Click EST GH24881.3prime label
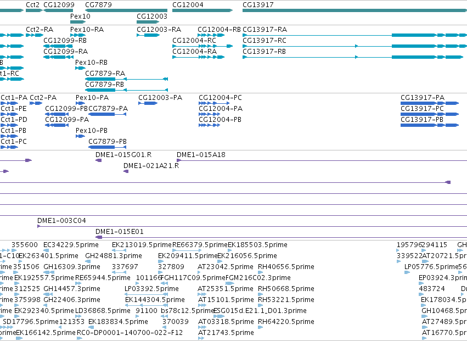 click(114, 256)
